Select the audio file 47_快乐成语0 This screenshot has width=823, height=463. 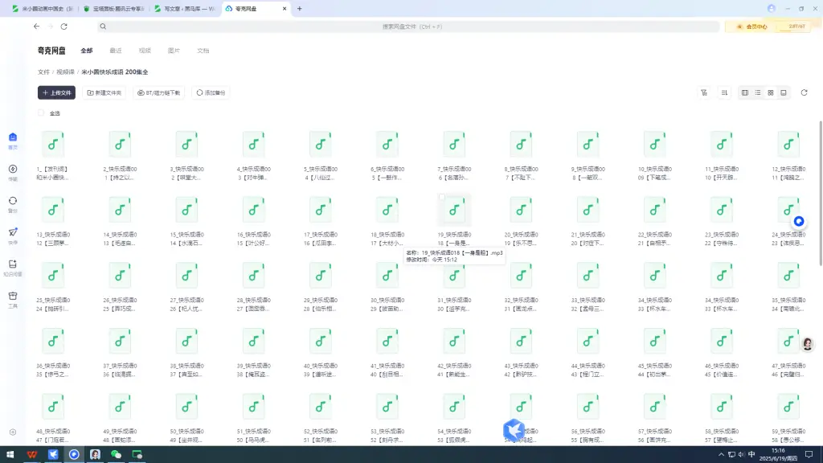coord(788,352)
